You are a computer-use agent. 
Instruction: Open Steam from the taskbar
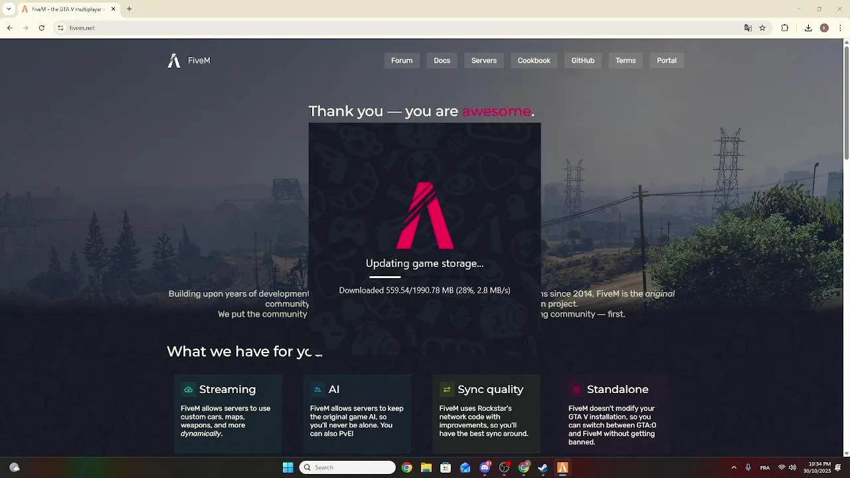[x=543, y=467]
